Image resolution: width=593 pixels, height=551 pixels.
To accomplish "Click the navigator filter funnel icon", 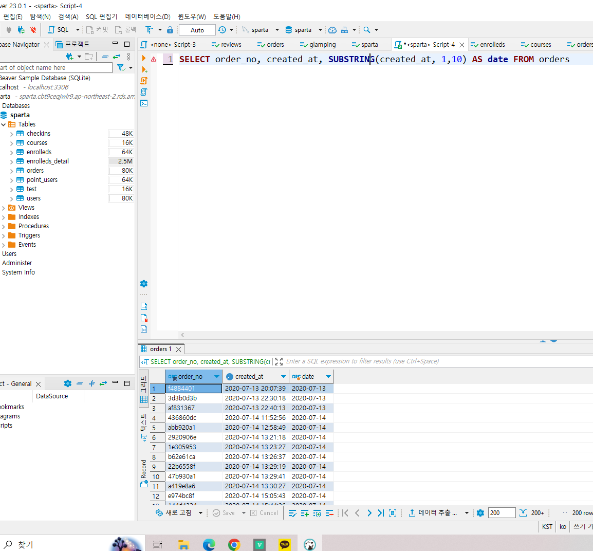I will 121,68.
